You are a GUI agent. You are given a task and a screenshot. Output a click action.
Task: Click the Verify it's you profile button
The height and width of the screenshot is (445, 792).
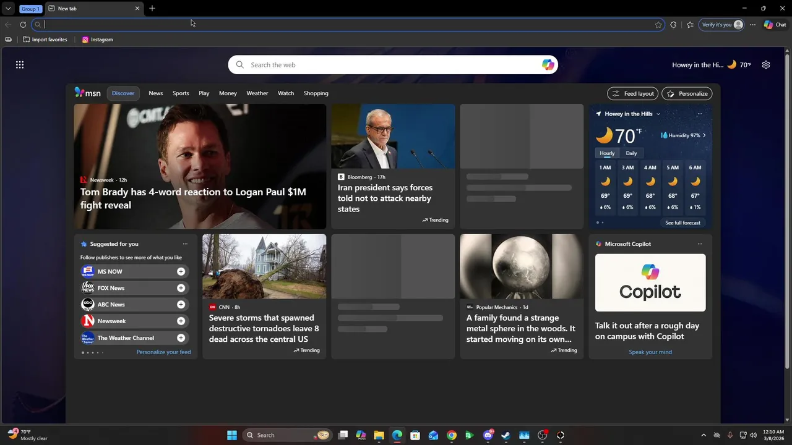(x=721, y=25)
